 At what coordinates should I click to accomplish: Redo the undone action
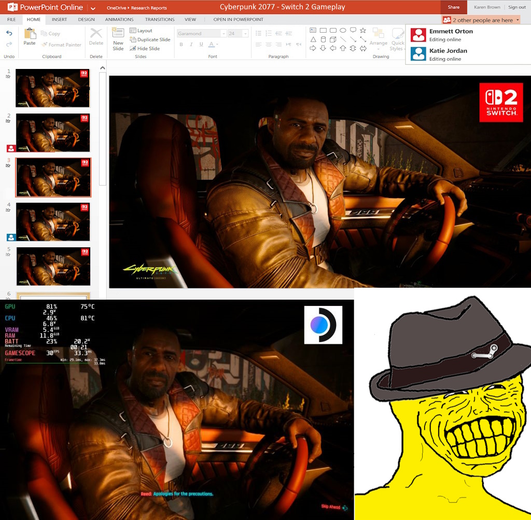9,44
